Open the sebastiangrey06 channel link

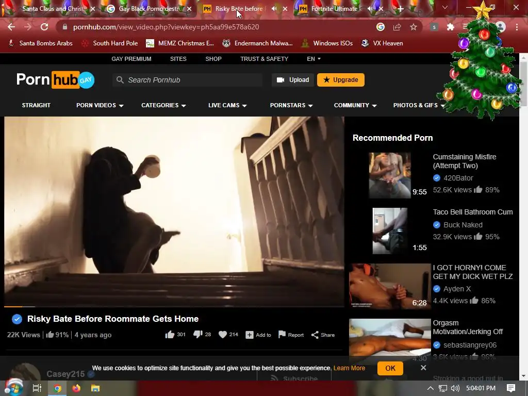470,345
